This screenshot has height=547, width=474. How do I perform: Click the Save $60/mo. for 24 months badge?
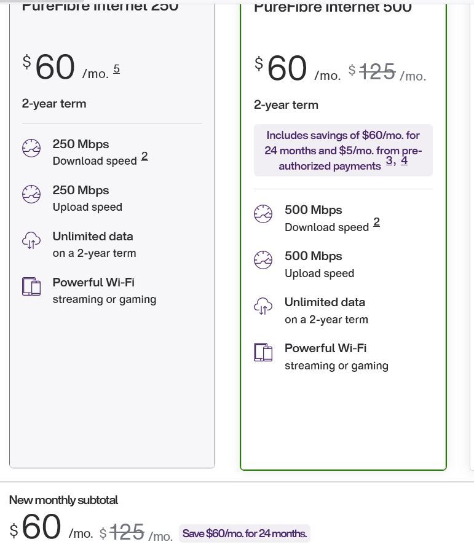point(245,533)
